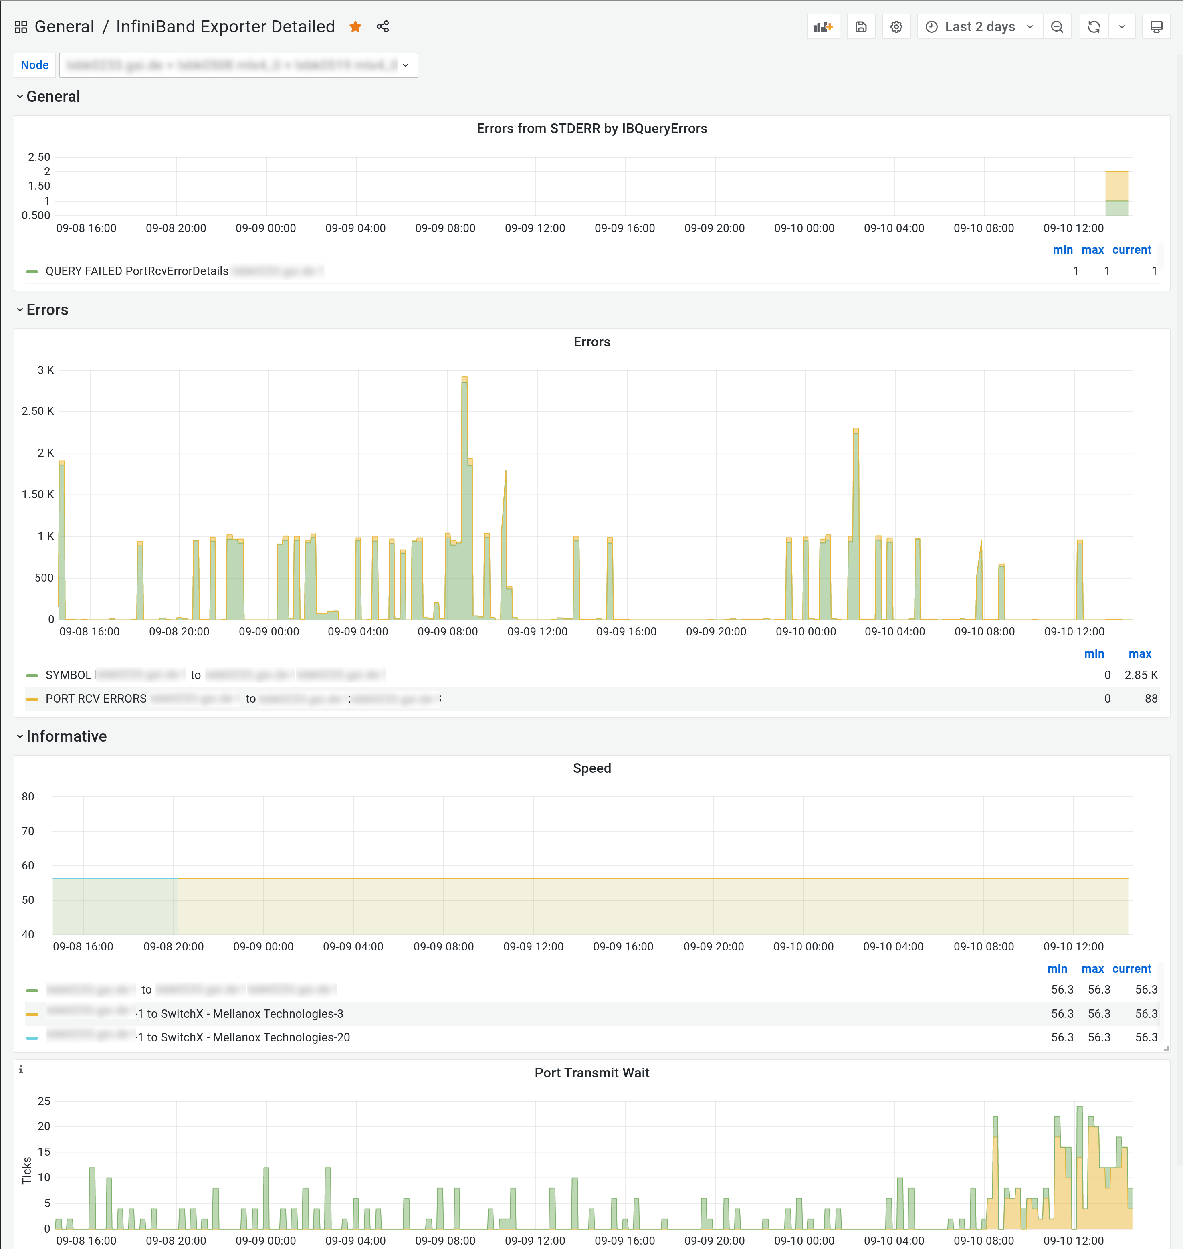This screenshot has width=1183, height=1249.
Task: Click the zoom out time range icon
Action: point(1058,27)
